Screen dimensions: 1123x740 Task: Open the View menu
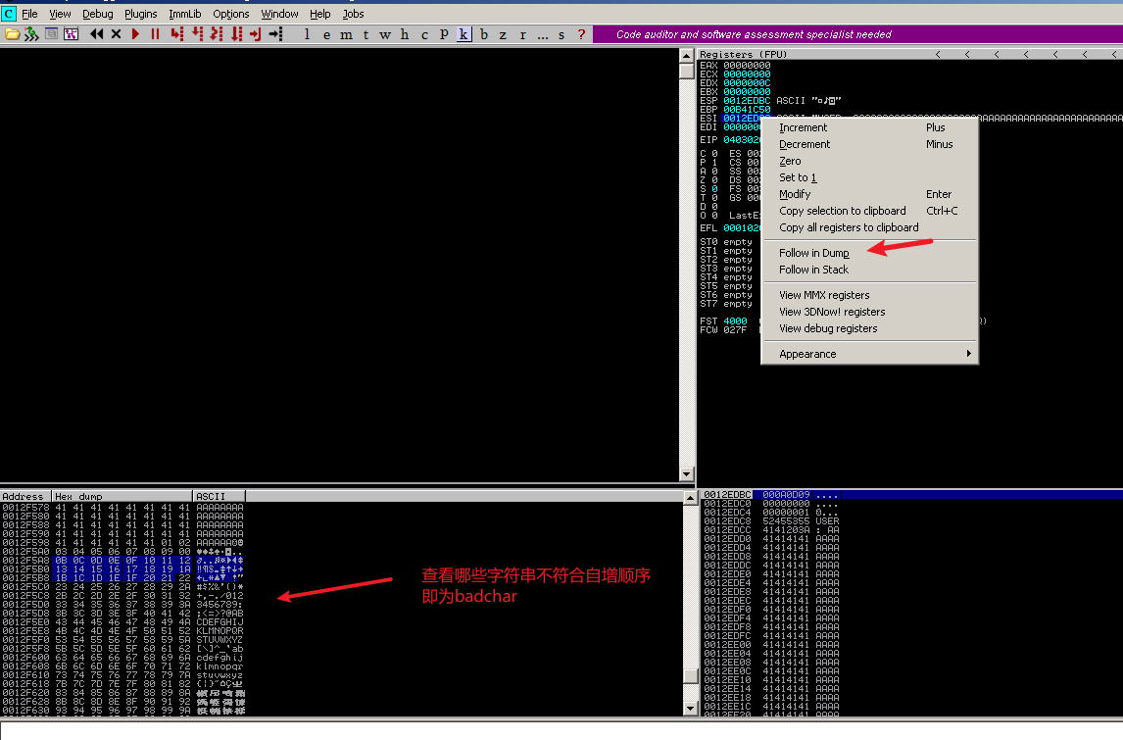coord(60,14)
